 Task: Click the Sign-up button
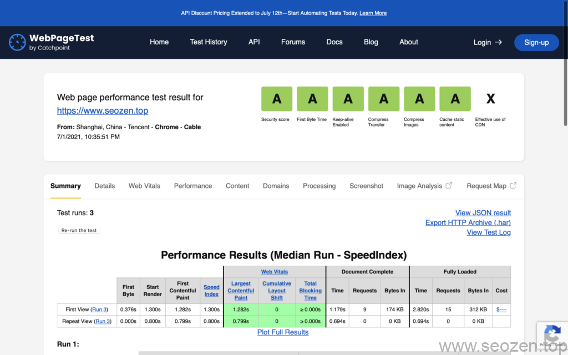[x=536, y=42]
